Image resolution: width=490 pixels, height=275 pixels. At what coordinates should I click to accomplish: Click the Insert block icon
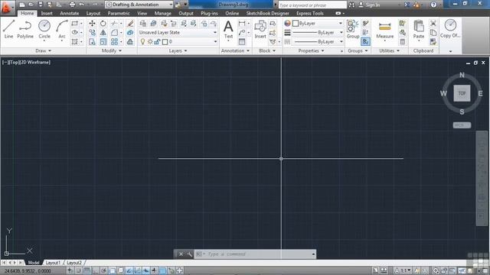click(x=260, y=29)
